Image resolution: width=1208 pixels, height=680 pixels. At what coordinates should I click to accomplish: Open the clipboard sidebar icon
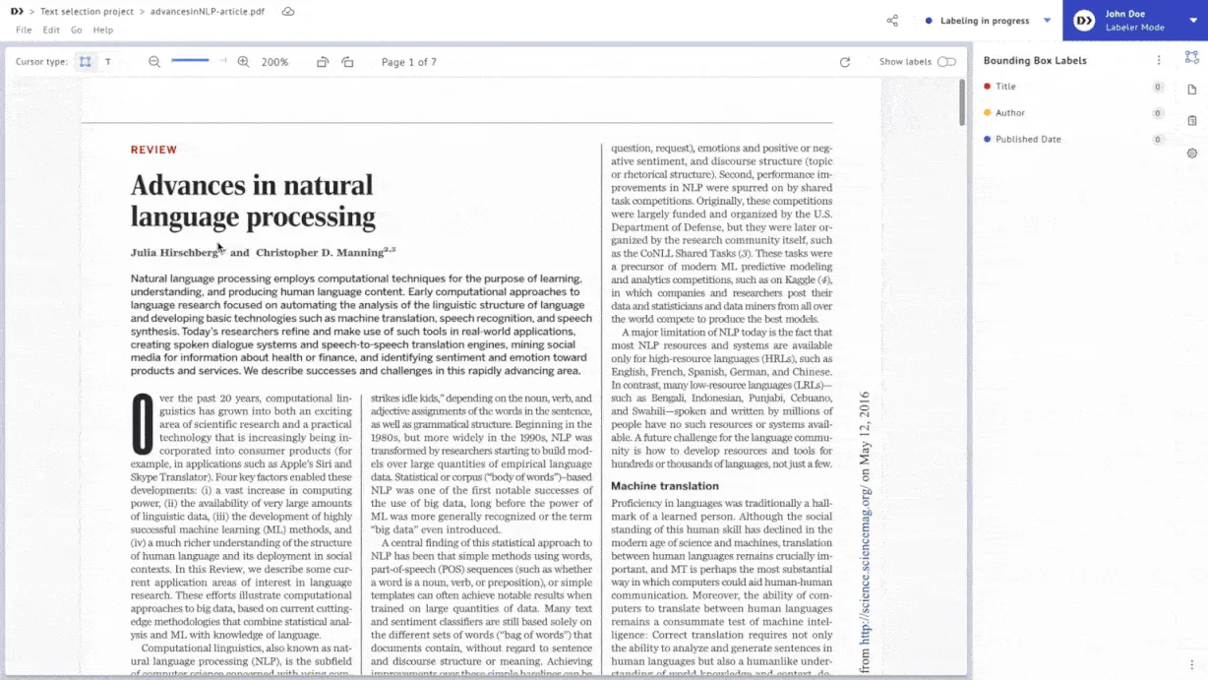(1191, 121)
